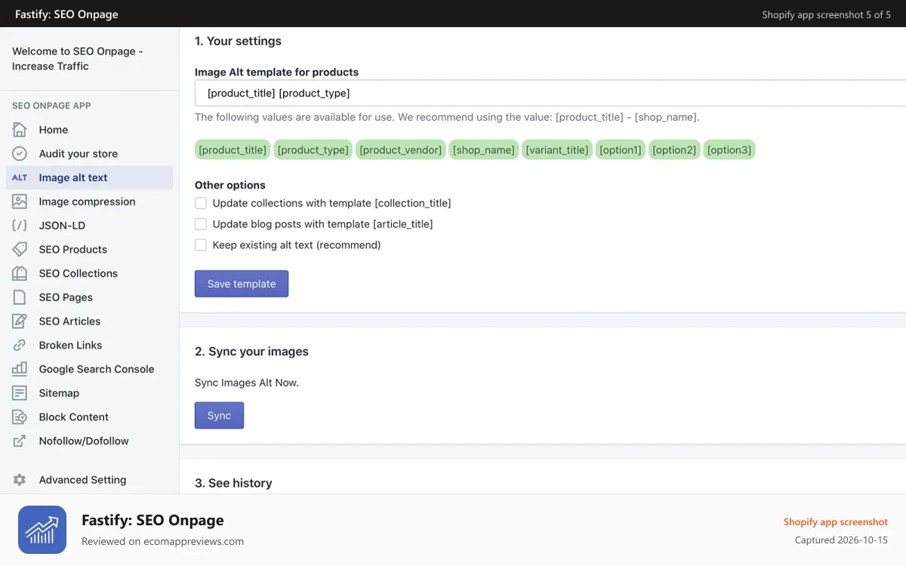The width and height of the screenshot is (906, 566).
Task: Click the Sitemap list icon
Action: tap(20, 393)
